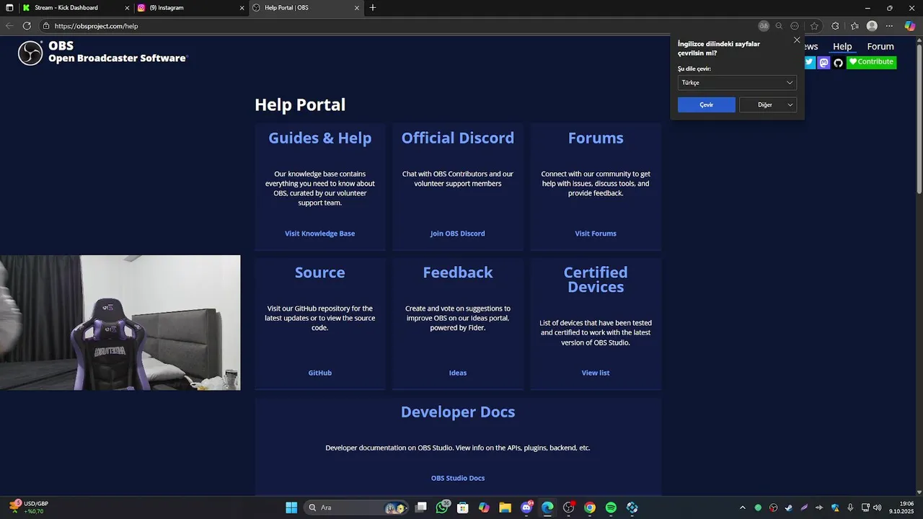This screenshot has height=519, width=923.
Task: Open the browser profile avatar
Action: tap(872, 26)
